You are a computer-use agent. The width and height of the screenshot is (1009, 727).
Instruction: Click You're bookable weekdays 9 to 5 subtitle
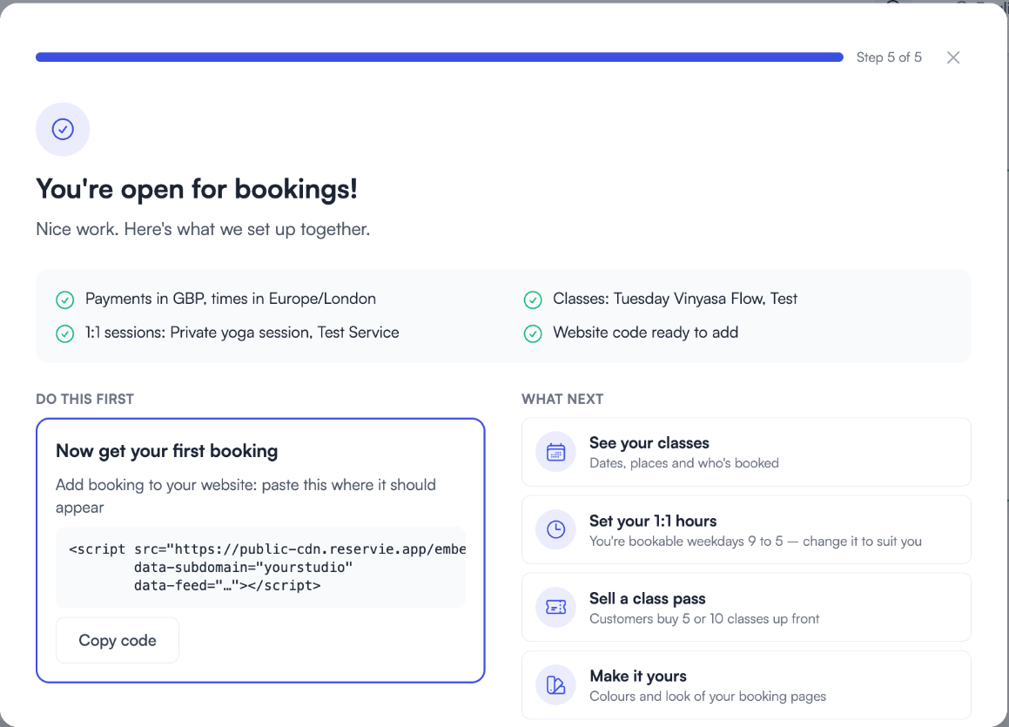click(x=756, y=541)
